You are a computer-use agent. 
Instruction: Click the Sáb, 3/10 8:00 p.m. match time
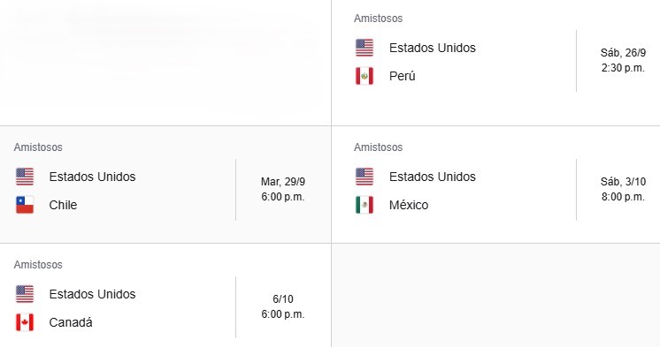pyautogui.click(x=623, y=189)
